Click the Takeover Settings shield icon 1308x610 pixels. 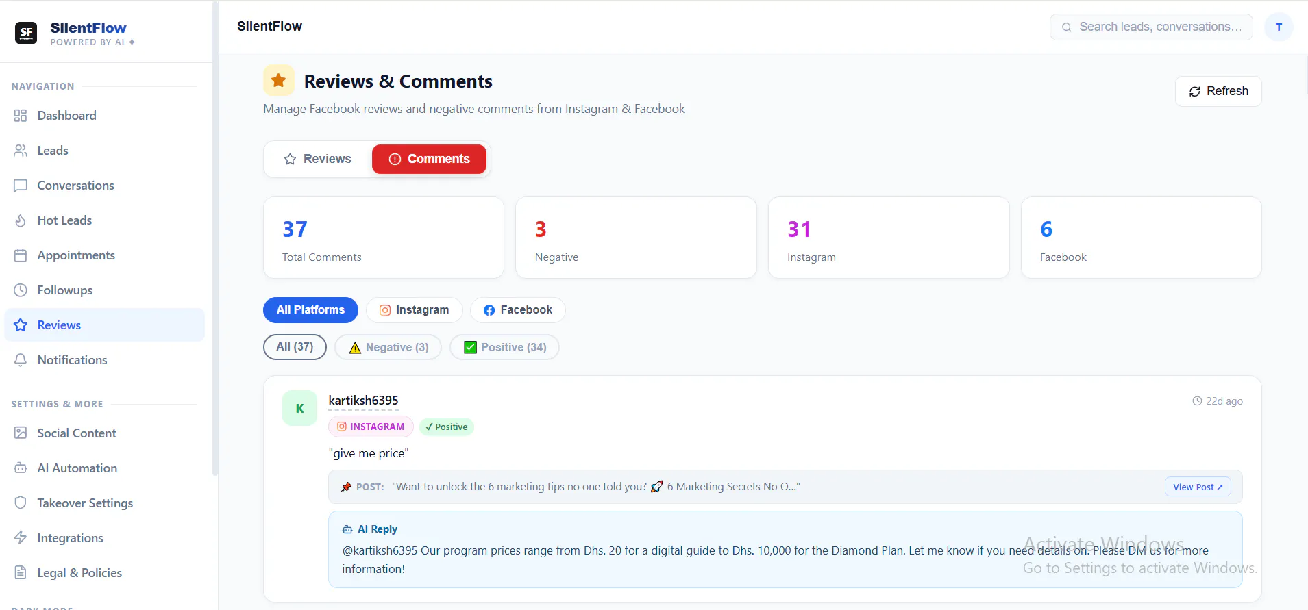tap(21, 503)
